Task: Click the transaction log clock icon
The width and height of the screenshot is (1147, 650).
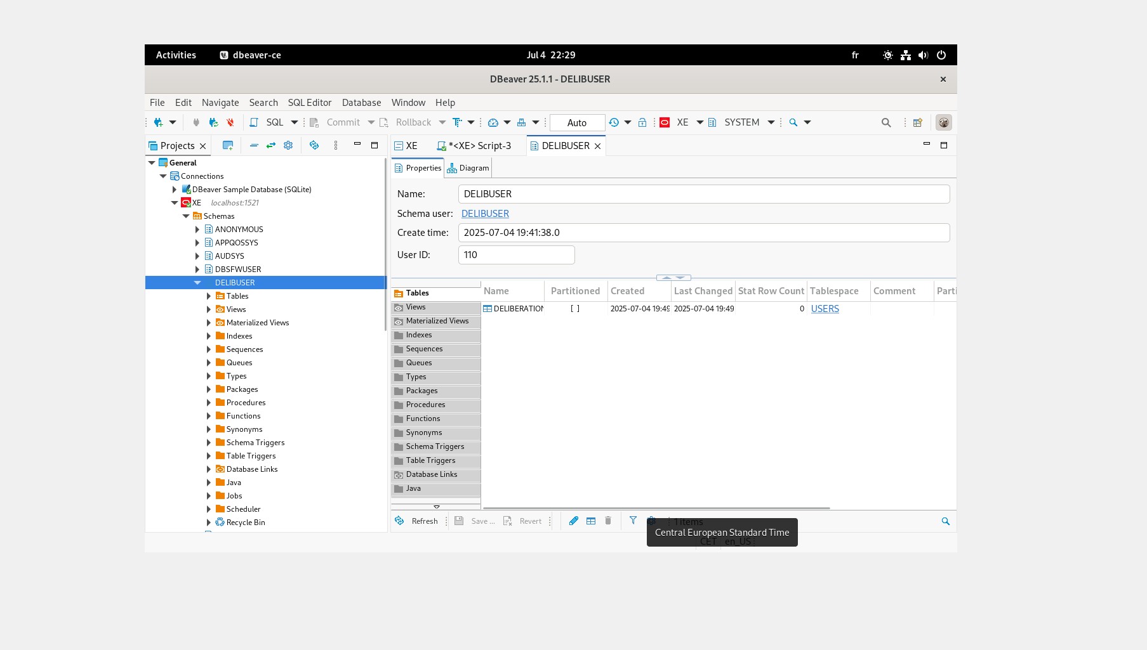Action: pyautogui.click(x=614, y=122)
